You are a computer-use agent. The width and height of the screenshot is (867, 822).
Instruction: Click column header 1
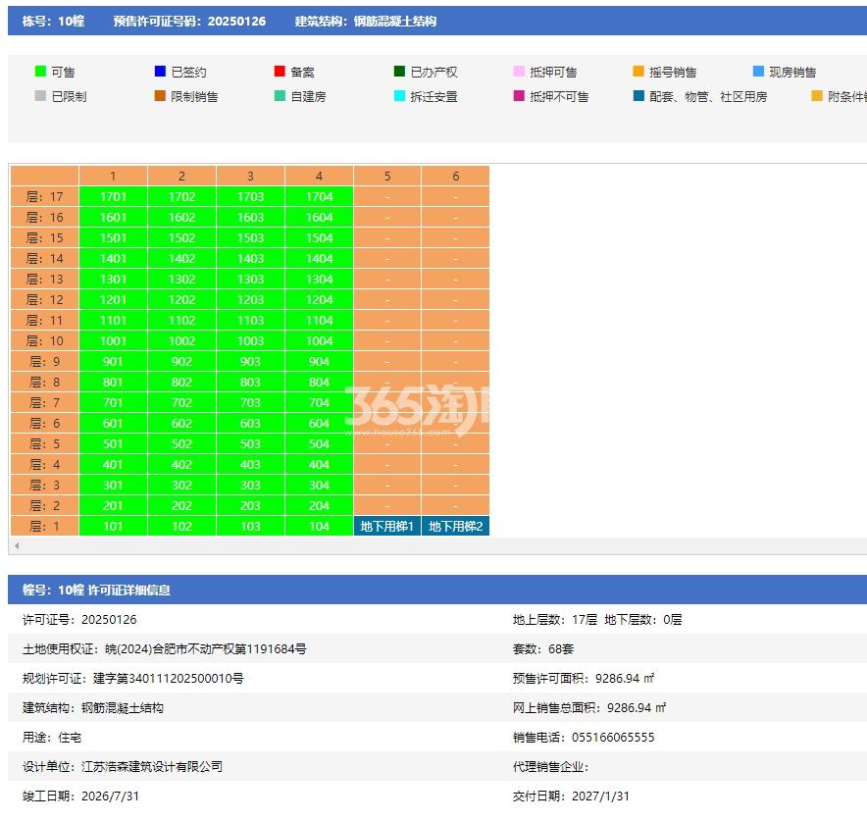click(x=113, y=176)
